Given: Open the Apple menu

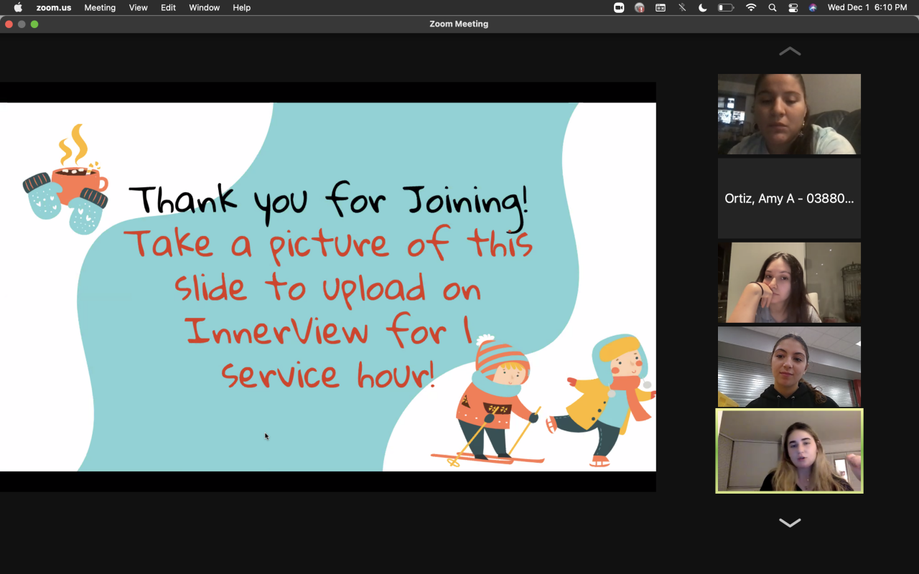Looking at the screenshot, I should (x=18, y=8).
